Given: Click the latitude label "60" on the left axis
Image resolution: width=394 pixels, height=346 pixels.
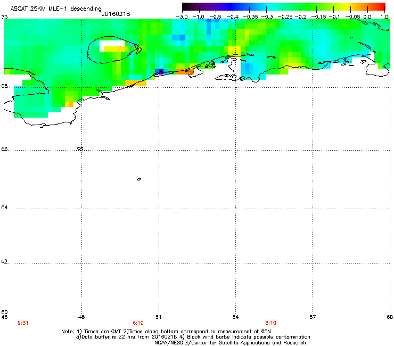Looking at the screenshot, I should (x=4, y=312).
